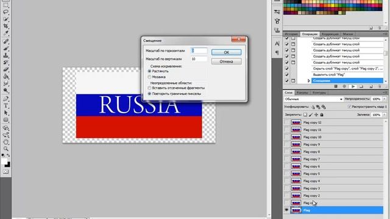The width and height of the screenshot is (390, 219).
Task: Select the Rectangular Marquee tool
Action: pos(5,5)
